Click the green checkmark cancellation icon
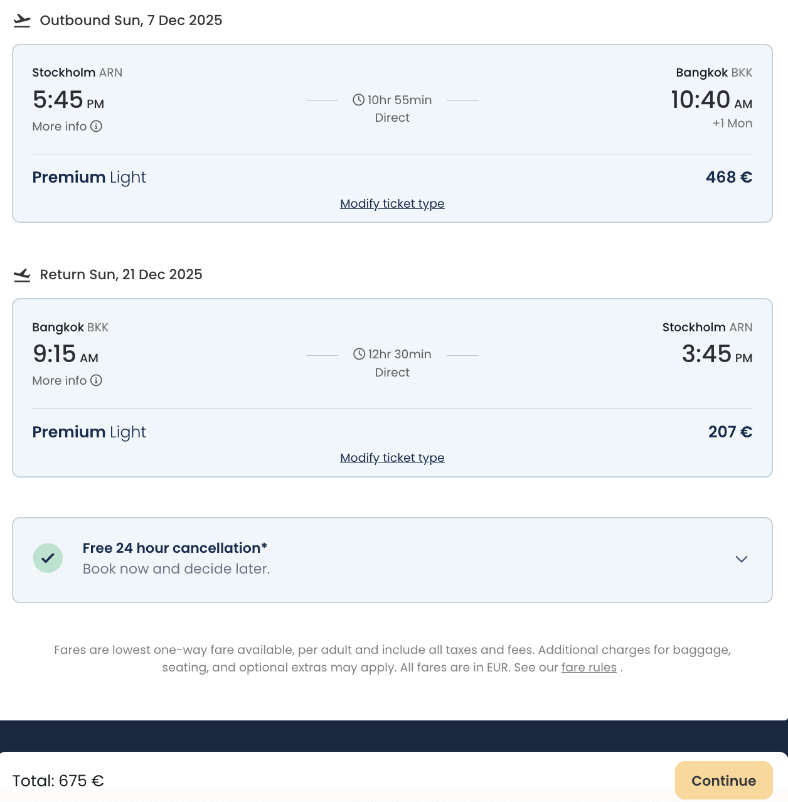788x802 pixels. point(48,558)
